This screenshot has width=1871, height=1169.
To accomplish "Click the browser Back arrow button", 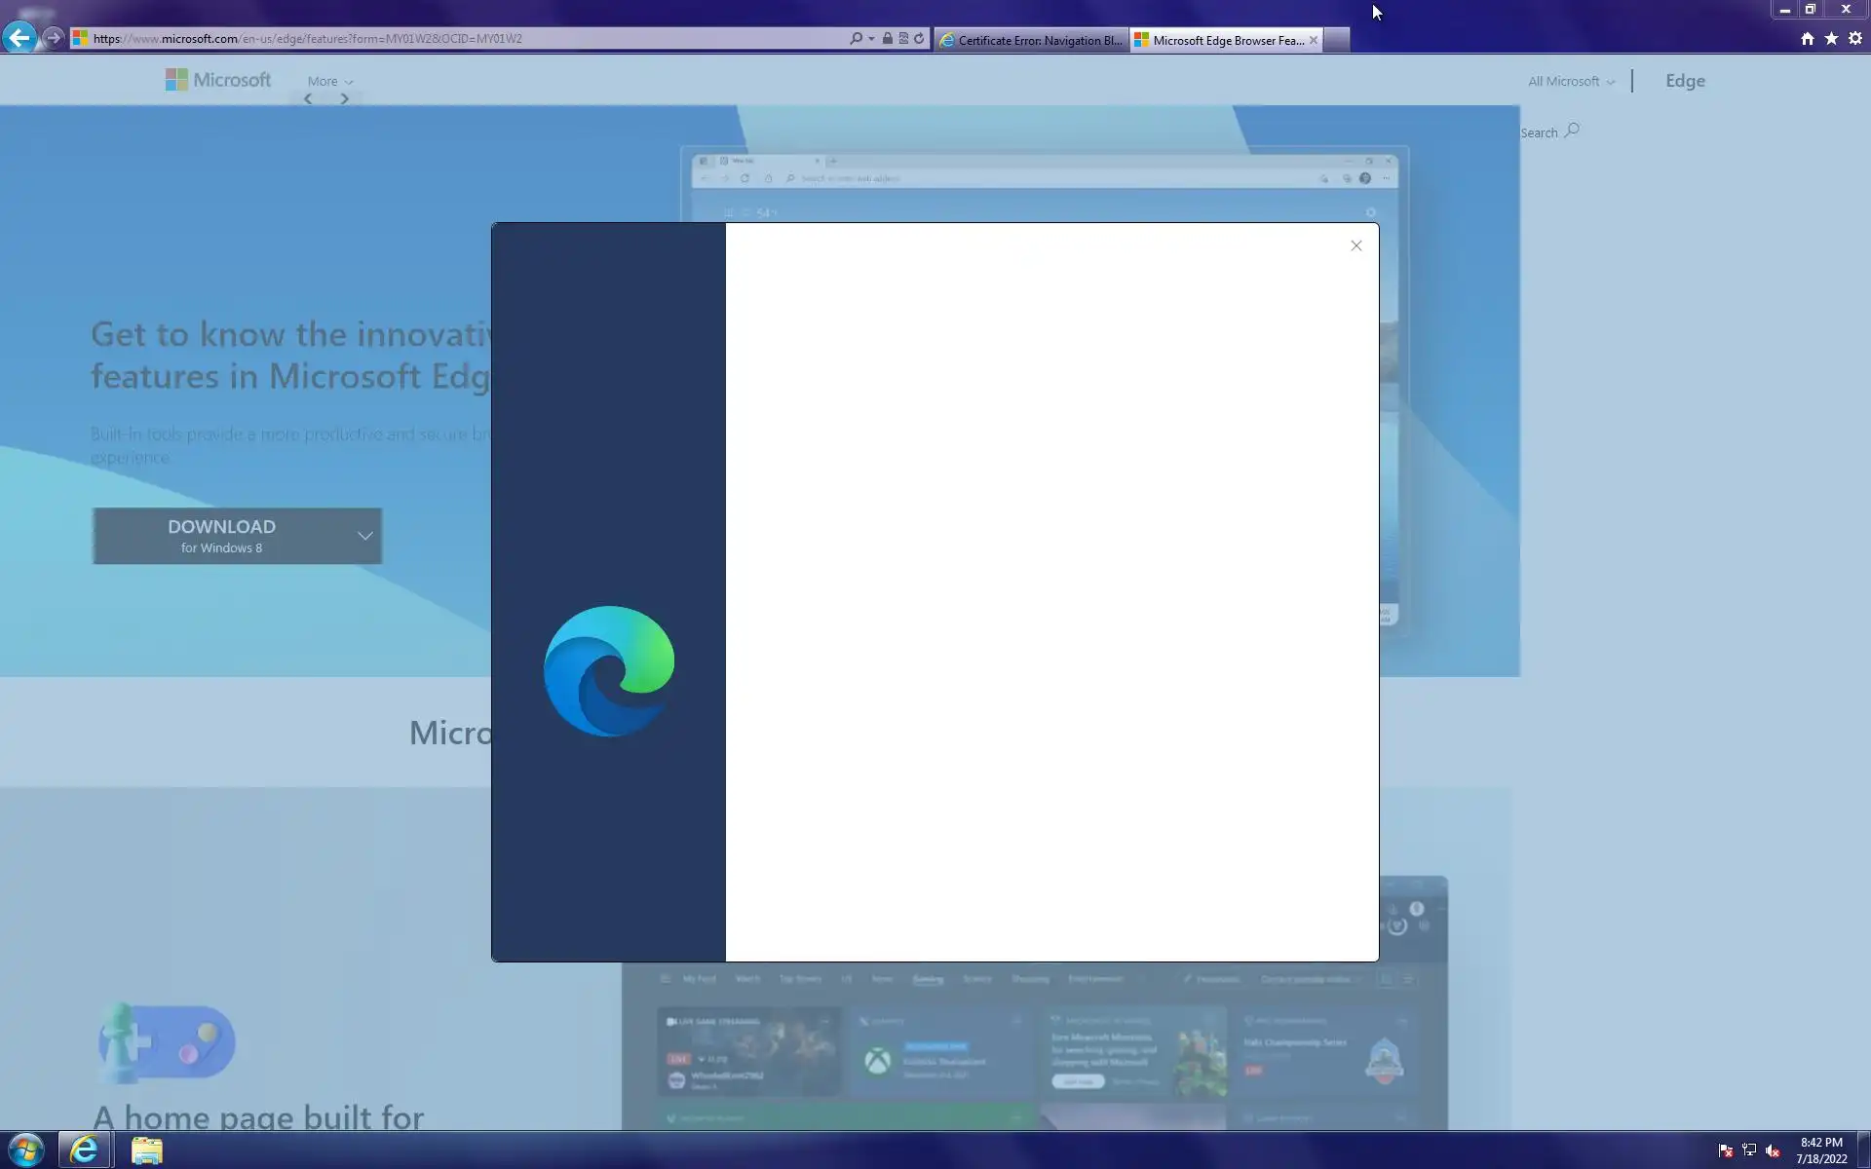I will 19,38.
